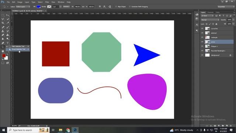Swap foreground and background colors
This screenshot has height=133, width=236.
click(7, 54)
